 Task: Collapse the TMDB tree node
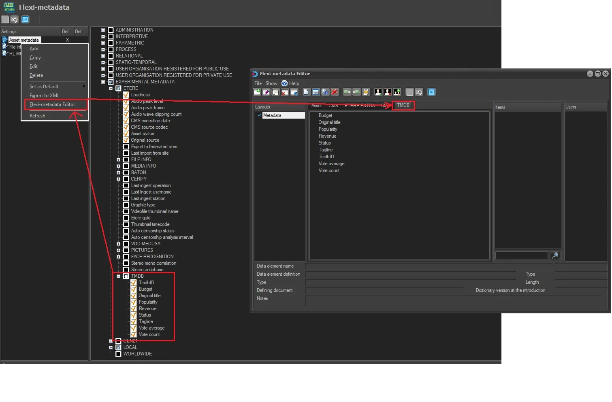coord(118,276)
